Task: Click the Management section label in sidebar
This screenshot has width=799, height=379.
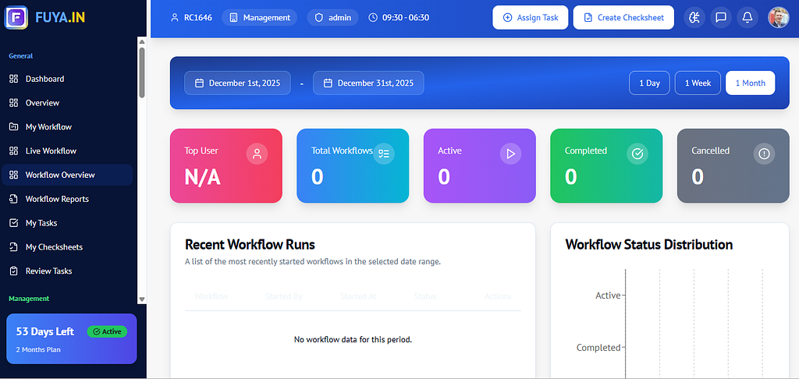Action: pyautogui.click(x=29, y=299)
